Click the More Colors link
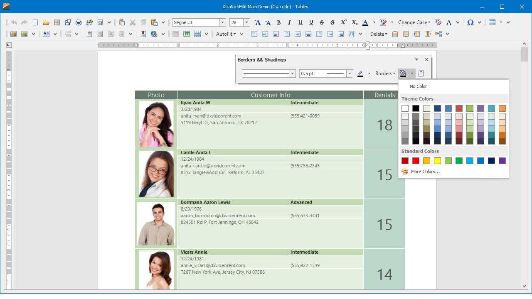532x299 pixels. point(426,171)
